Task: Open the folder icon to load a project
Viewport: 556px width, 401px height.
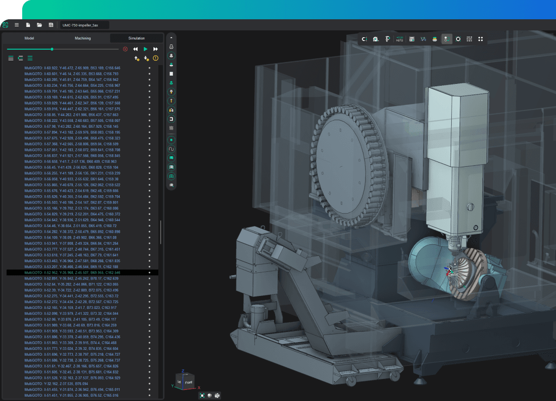Action: 40,25
